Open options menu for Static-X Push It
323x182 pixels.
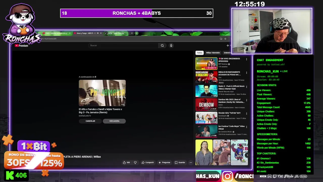click(247, 87)
